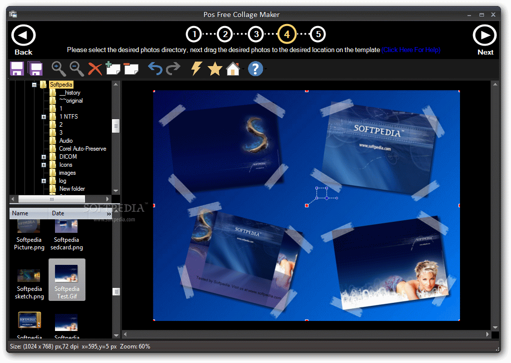Click canvas horizontal scroll left arrow
Viewport: 511px width, 363px height.
[x=125, y=334]
